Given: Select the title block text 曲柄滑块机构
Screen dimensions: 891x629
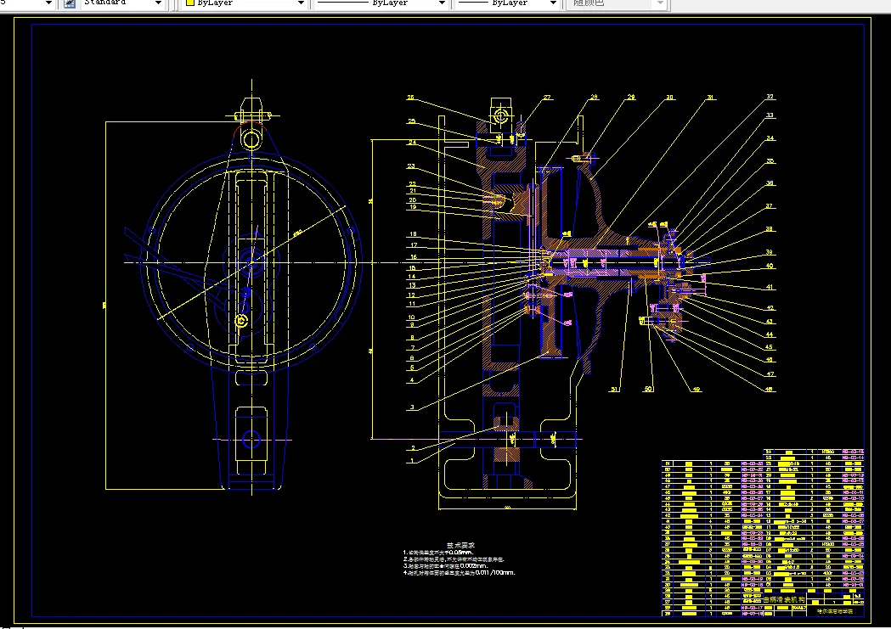Looking at the screenshot, I should pyautogui.click(x=784, y=599).
